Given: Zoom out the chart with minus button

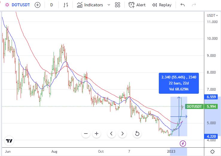Looking at the screenshot, I should (86, 134).
